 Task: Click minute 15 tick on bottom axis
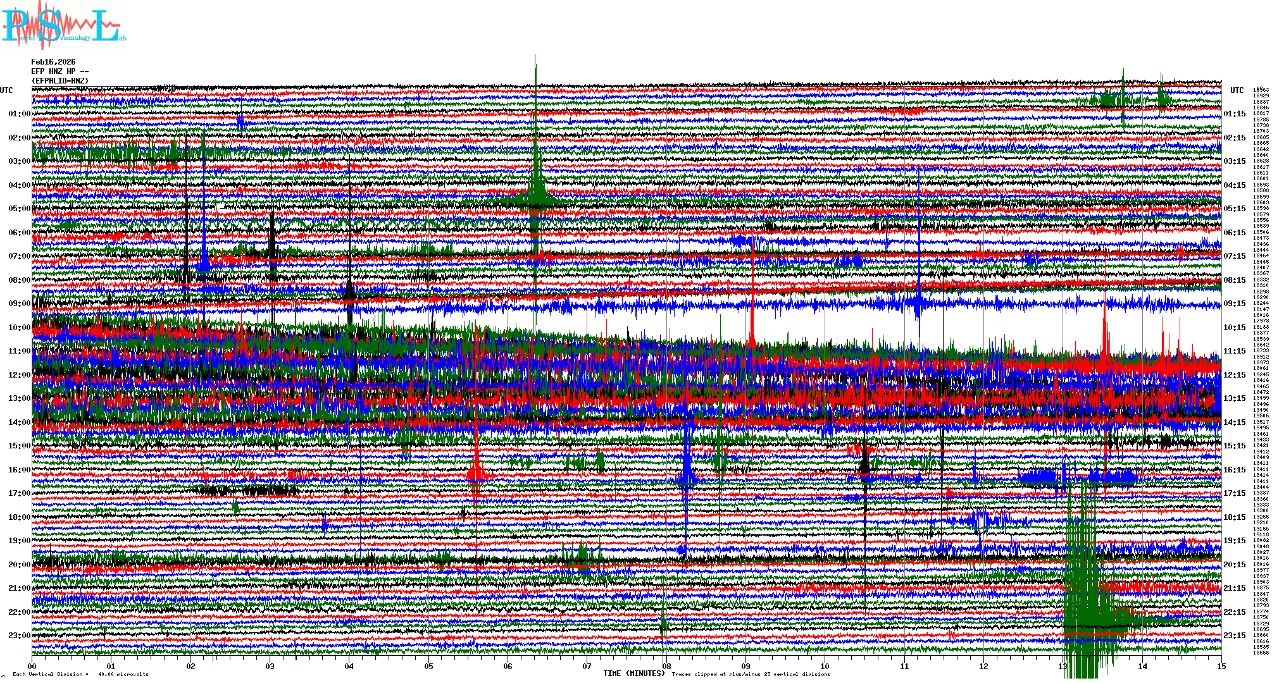coord(1221,666)
